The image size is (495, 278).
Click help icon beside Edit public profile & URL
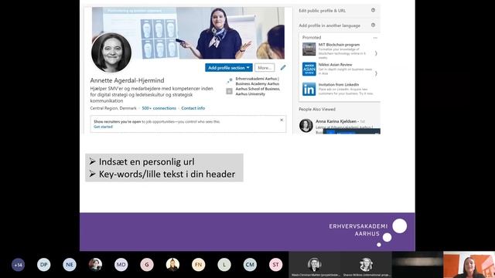click(373, 10)
